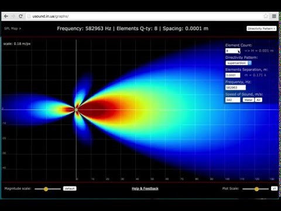Click the usound.in.ua/graphs/ address bar
281x211 pixels.
pos(145,16)
